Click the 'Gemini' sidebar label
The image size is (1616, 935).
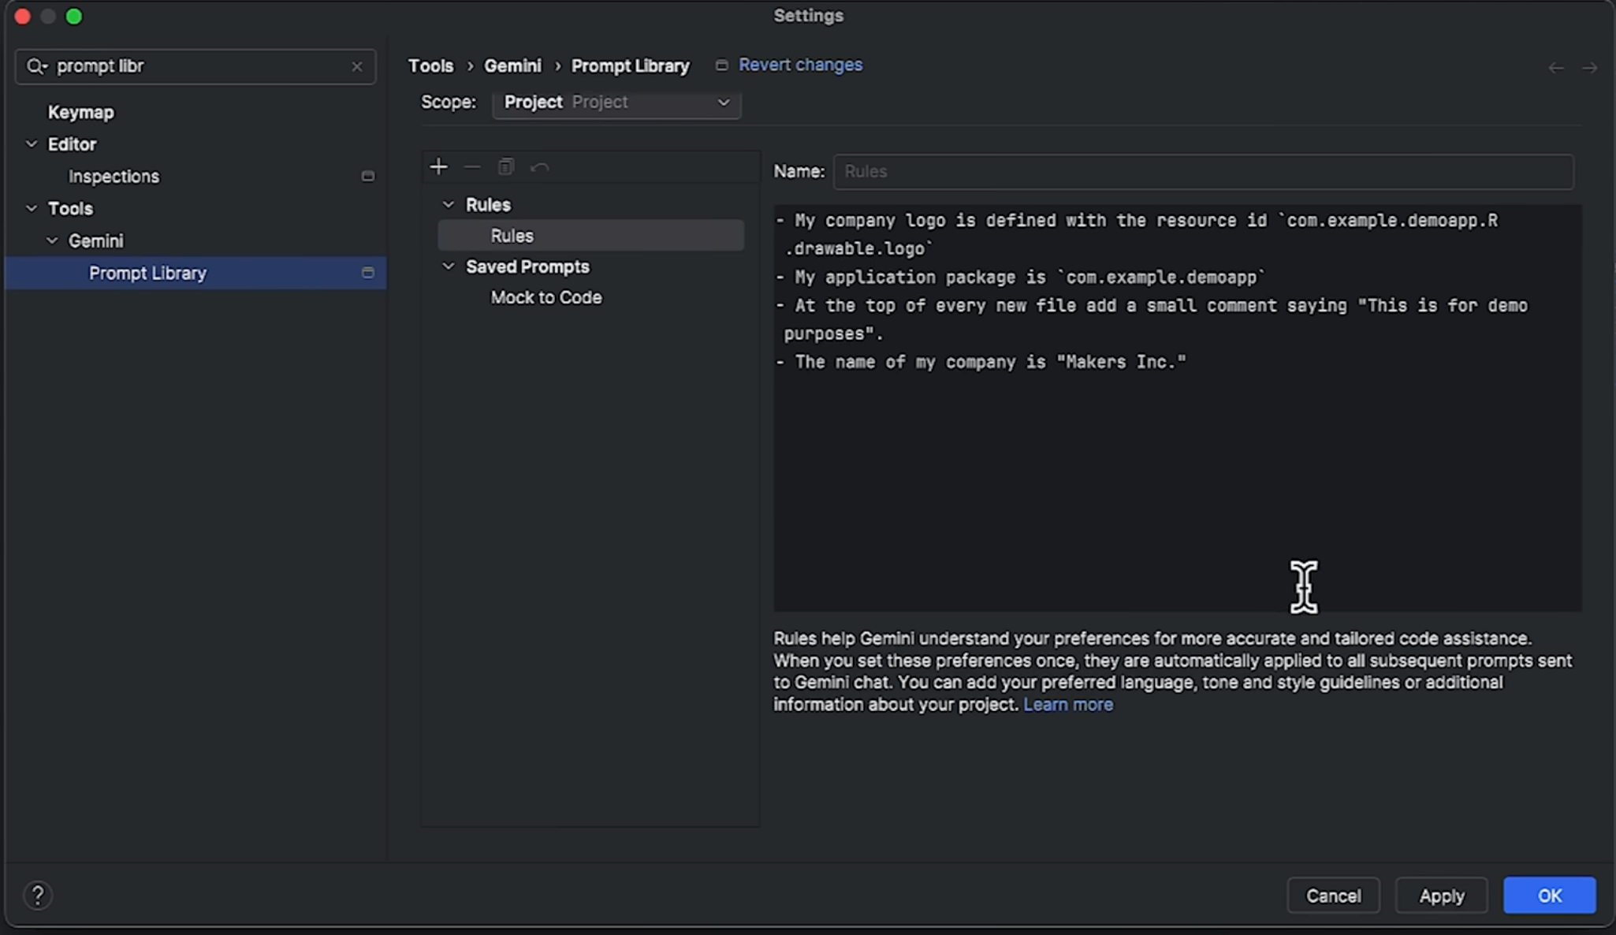95,241
